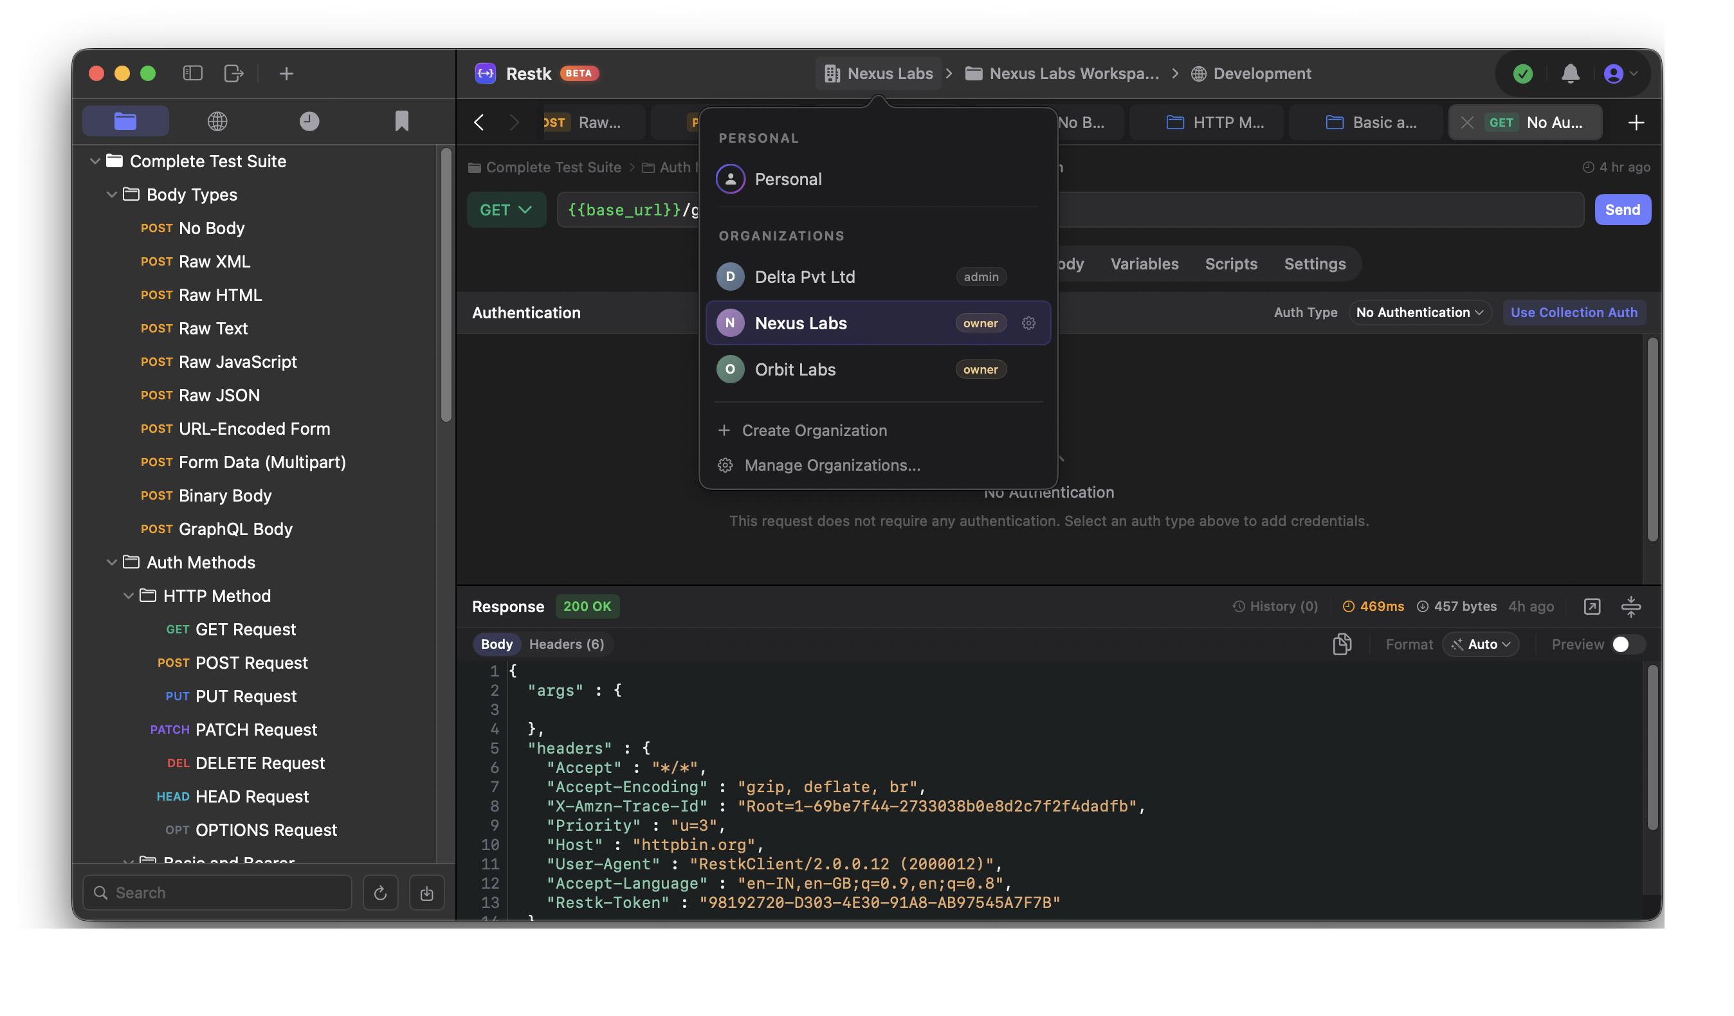Viewport: 1734px width, 1016px height.
Task: Open the PATCH Request item
Action: tap(233, 729)
